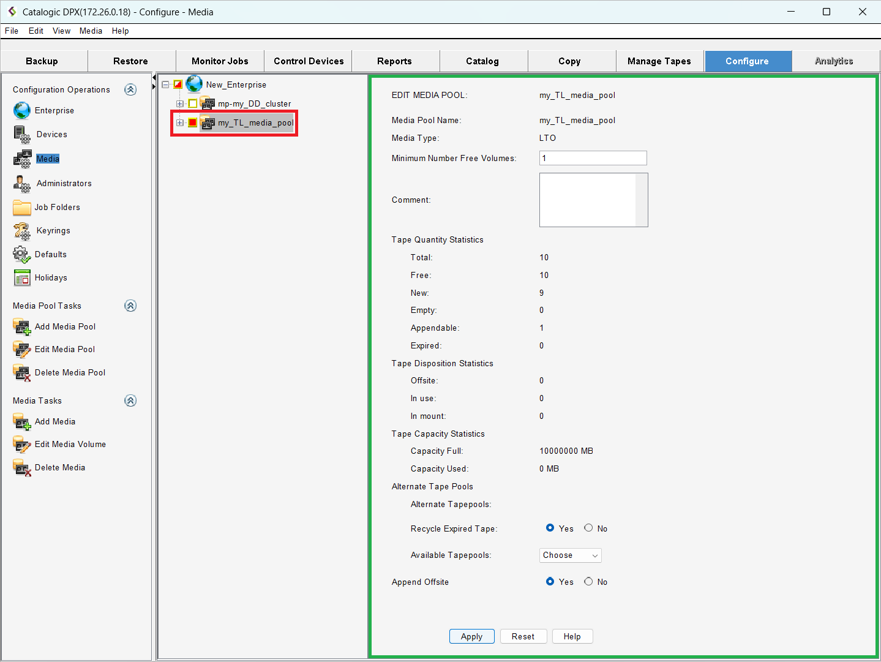Select the Edit Media Volume icon

point(22,445)
